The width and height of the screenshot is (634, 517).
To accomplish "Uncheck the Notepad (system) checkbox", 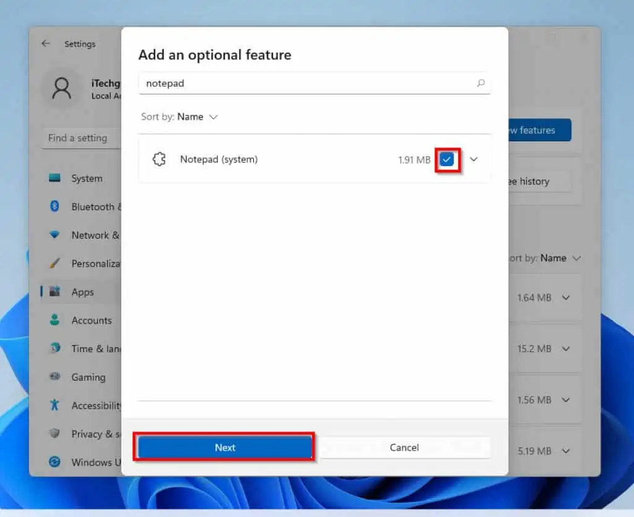I will (447, 160).
